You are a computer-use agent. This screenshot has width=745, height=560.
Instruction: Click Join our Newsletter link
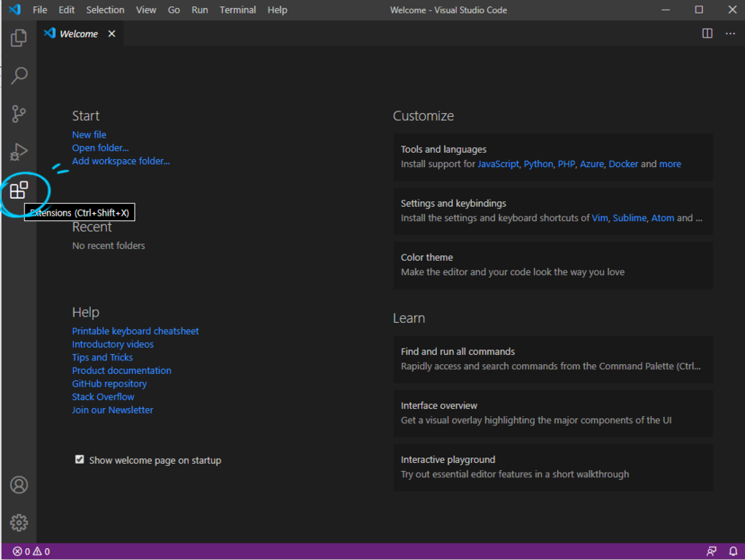coord(112,410)
